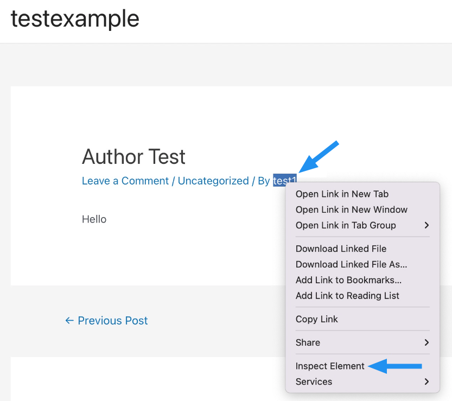The width and height of the screenshot is (452, 401).
Task: Choose Open Link in New Tab
Action: pyautogui.click(x=342, y=194)
